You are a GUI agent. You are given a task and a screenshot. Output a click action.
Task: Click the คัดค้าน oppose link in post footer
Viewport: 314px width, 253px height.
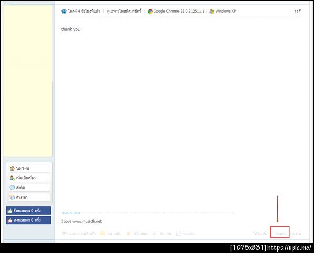click(x=162, y=233)
